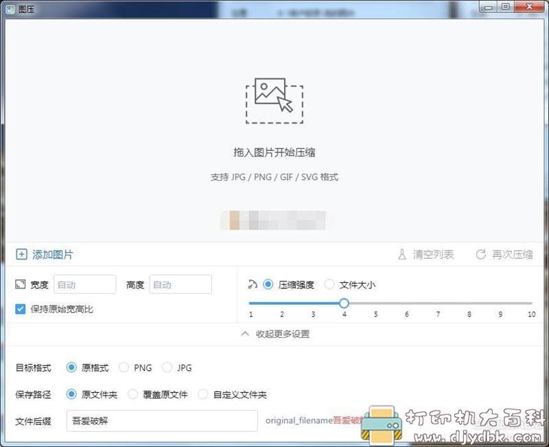Click the slider tick label 5
This screenshot has height=447, width=549.
point(375,314)
